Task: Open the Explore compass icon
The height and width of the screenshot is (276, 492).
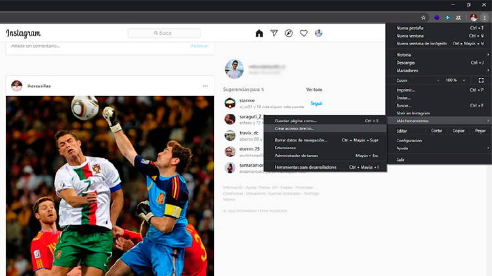Action: point(289,33)
